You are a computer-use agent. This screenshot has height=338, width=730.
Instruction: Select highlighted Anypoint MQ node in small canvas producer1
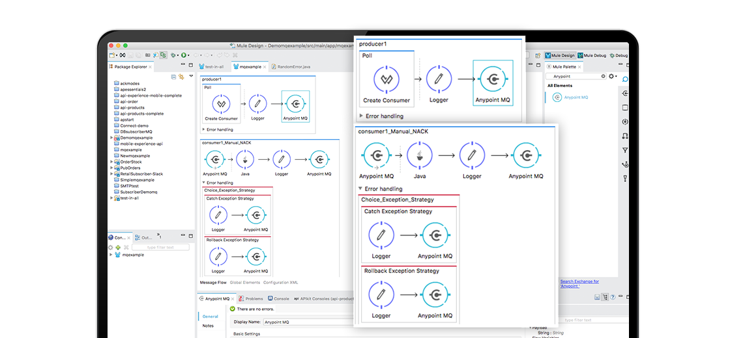[x=295, y=105]
